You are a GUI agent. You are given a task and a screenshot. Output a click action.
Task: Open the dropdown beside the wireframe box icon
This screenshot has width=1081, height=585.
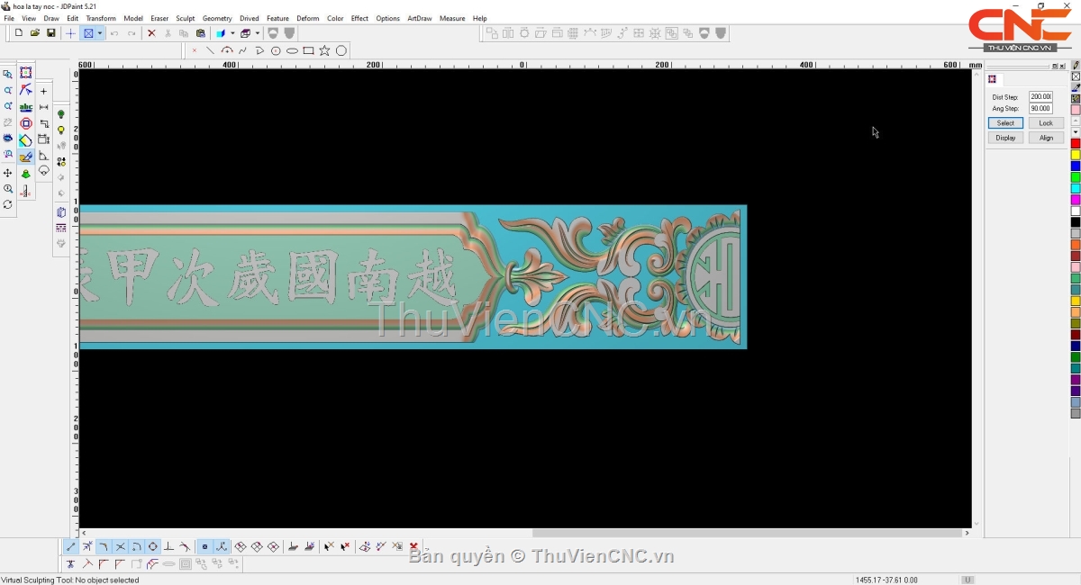point(258,33)
